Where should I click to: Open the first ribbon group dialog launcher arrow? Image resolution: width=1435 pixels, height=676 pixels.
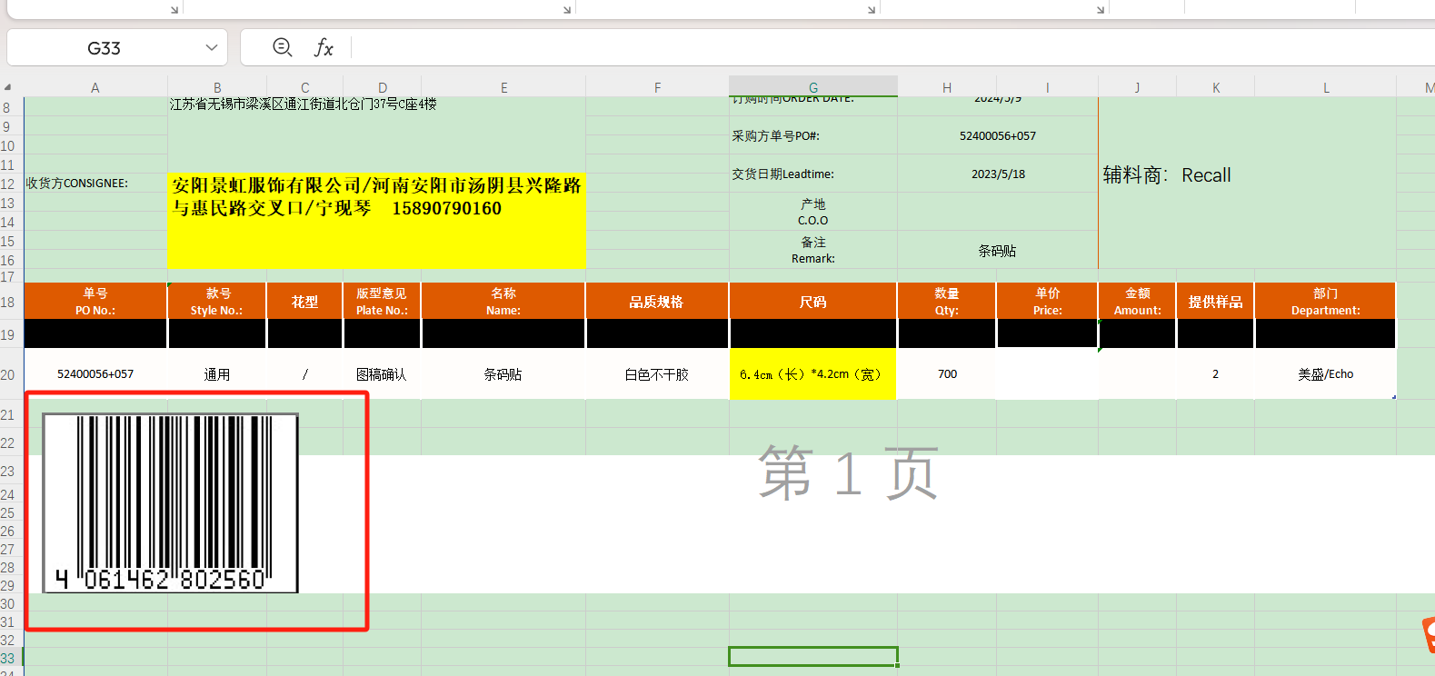pyautogui.click(x=174, y=10)
